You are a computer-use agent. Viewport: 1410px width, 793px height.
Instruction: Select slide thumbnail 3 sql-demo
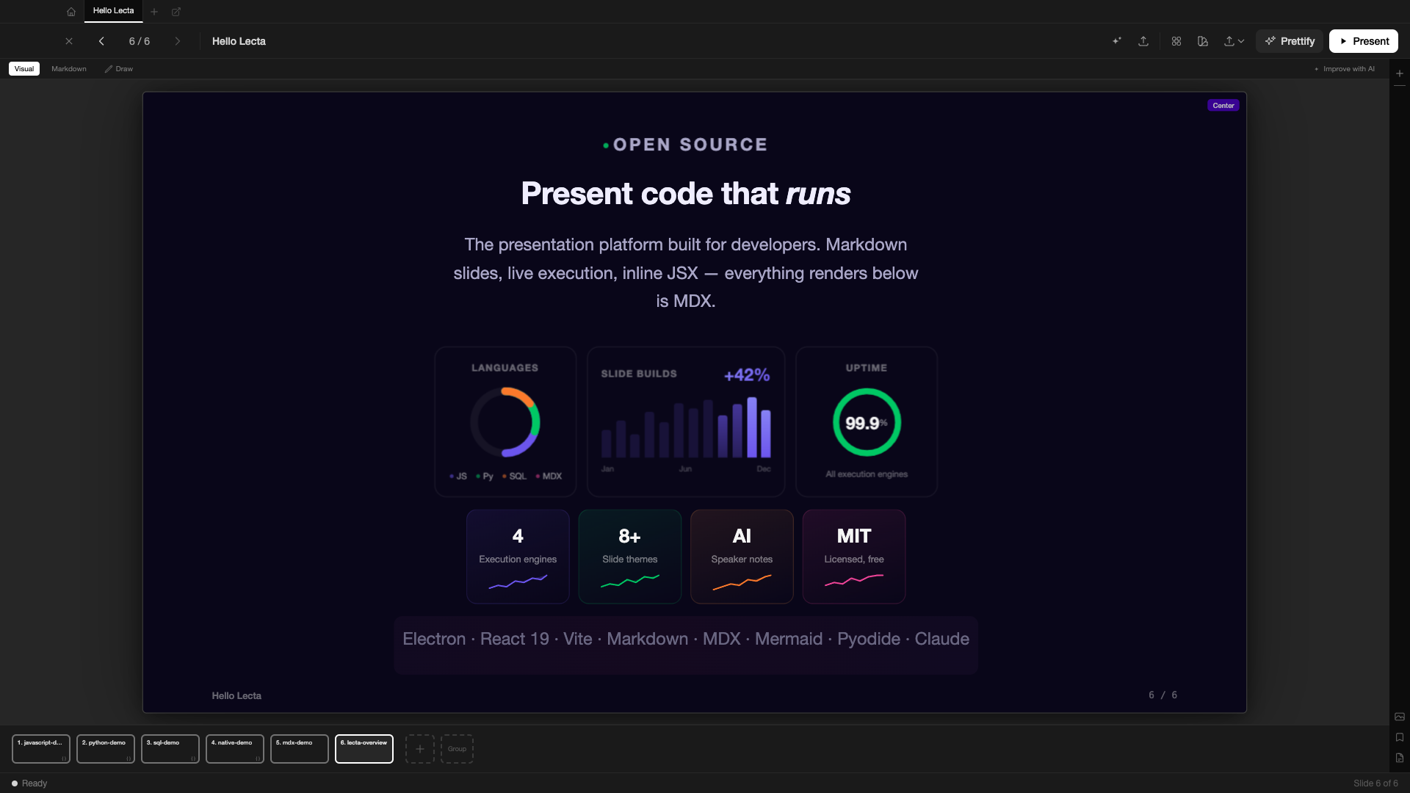point(170,749)
